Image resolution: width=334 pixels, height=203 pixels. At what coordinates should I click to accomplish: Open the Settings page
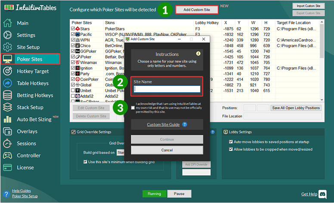(26, 35)
